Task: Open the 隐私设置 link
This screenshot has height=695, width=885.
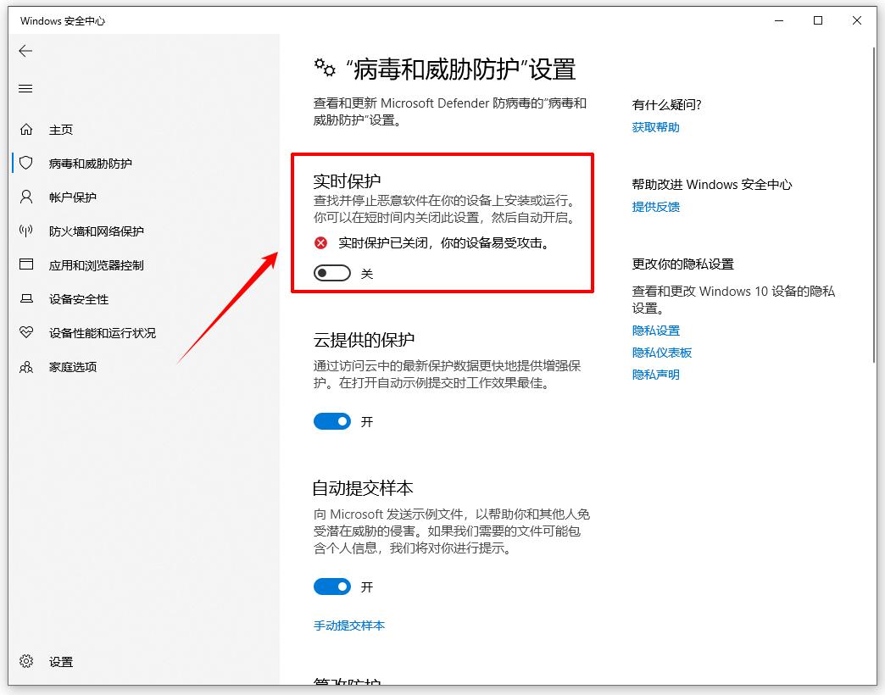Action: (x=656, y=331)
